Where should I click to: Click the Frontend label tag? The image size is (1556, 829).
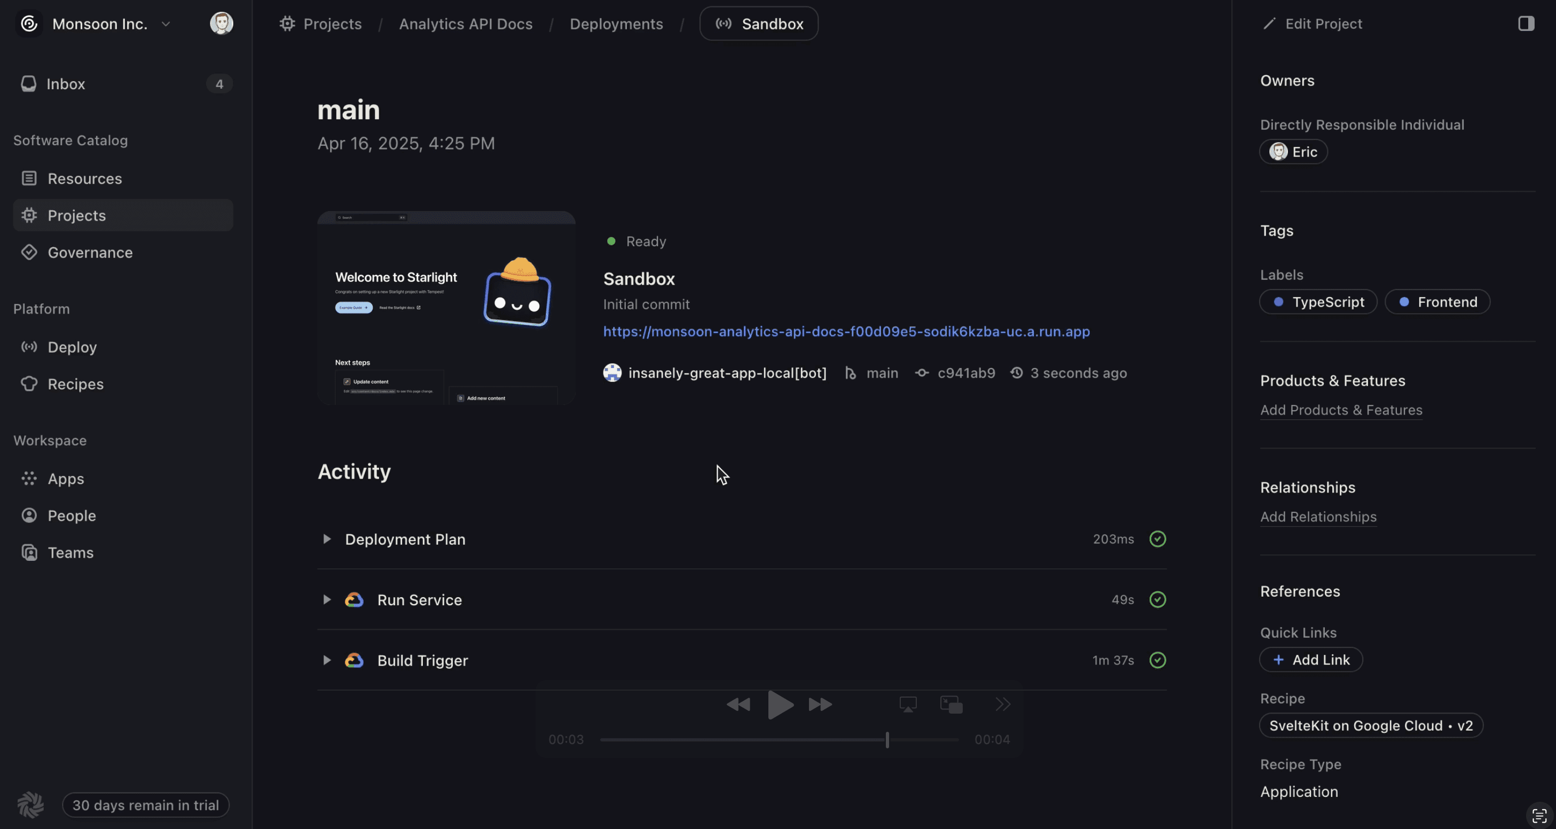(1437, 301)
